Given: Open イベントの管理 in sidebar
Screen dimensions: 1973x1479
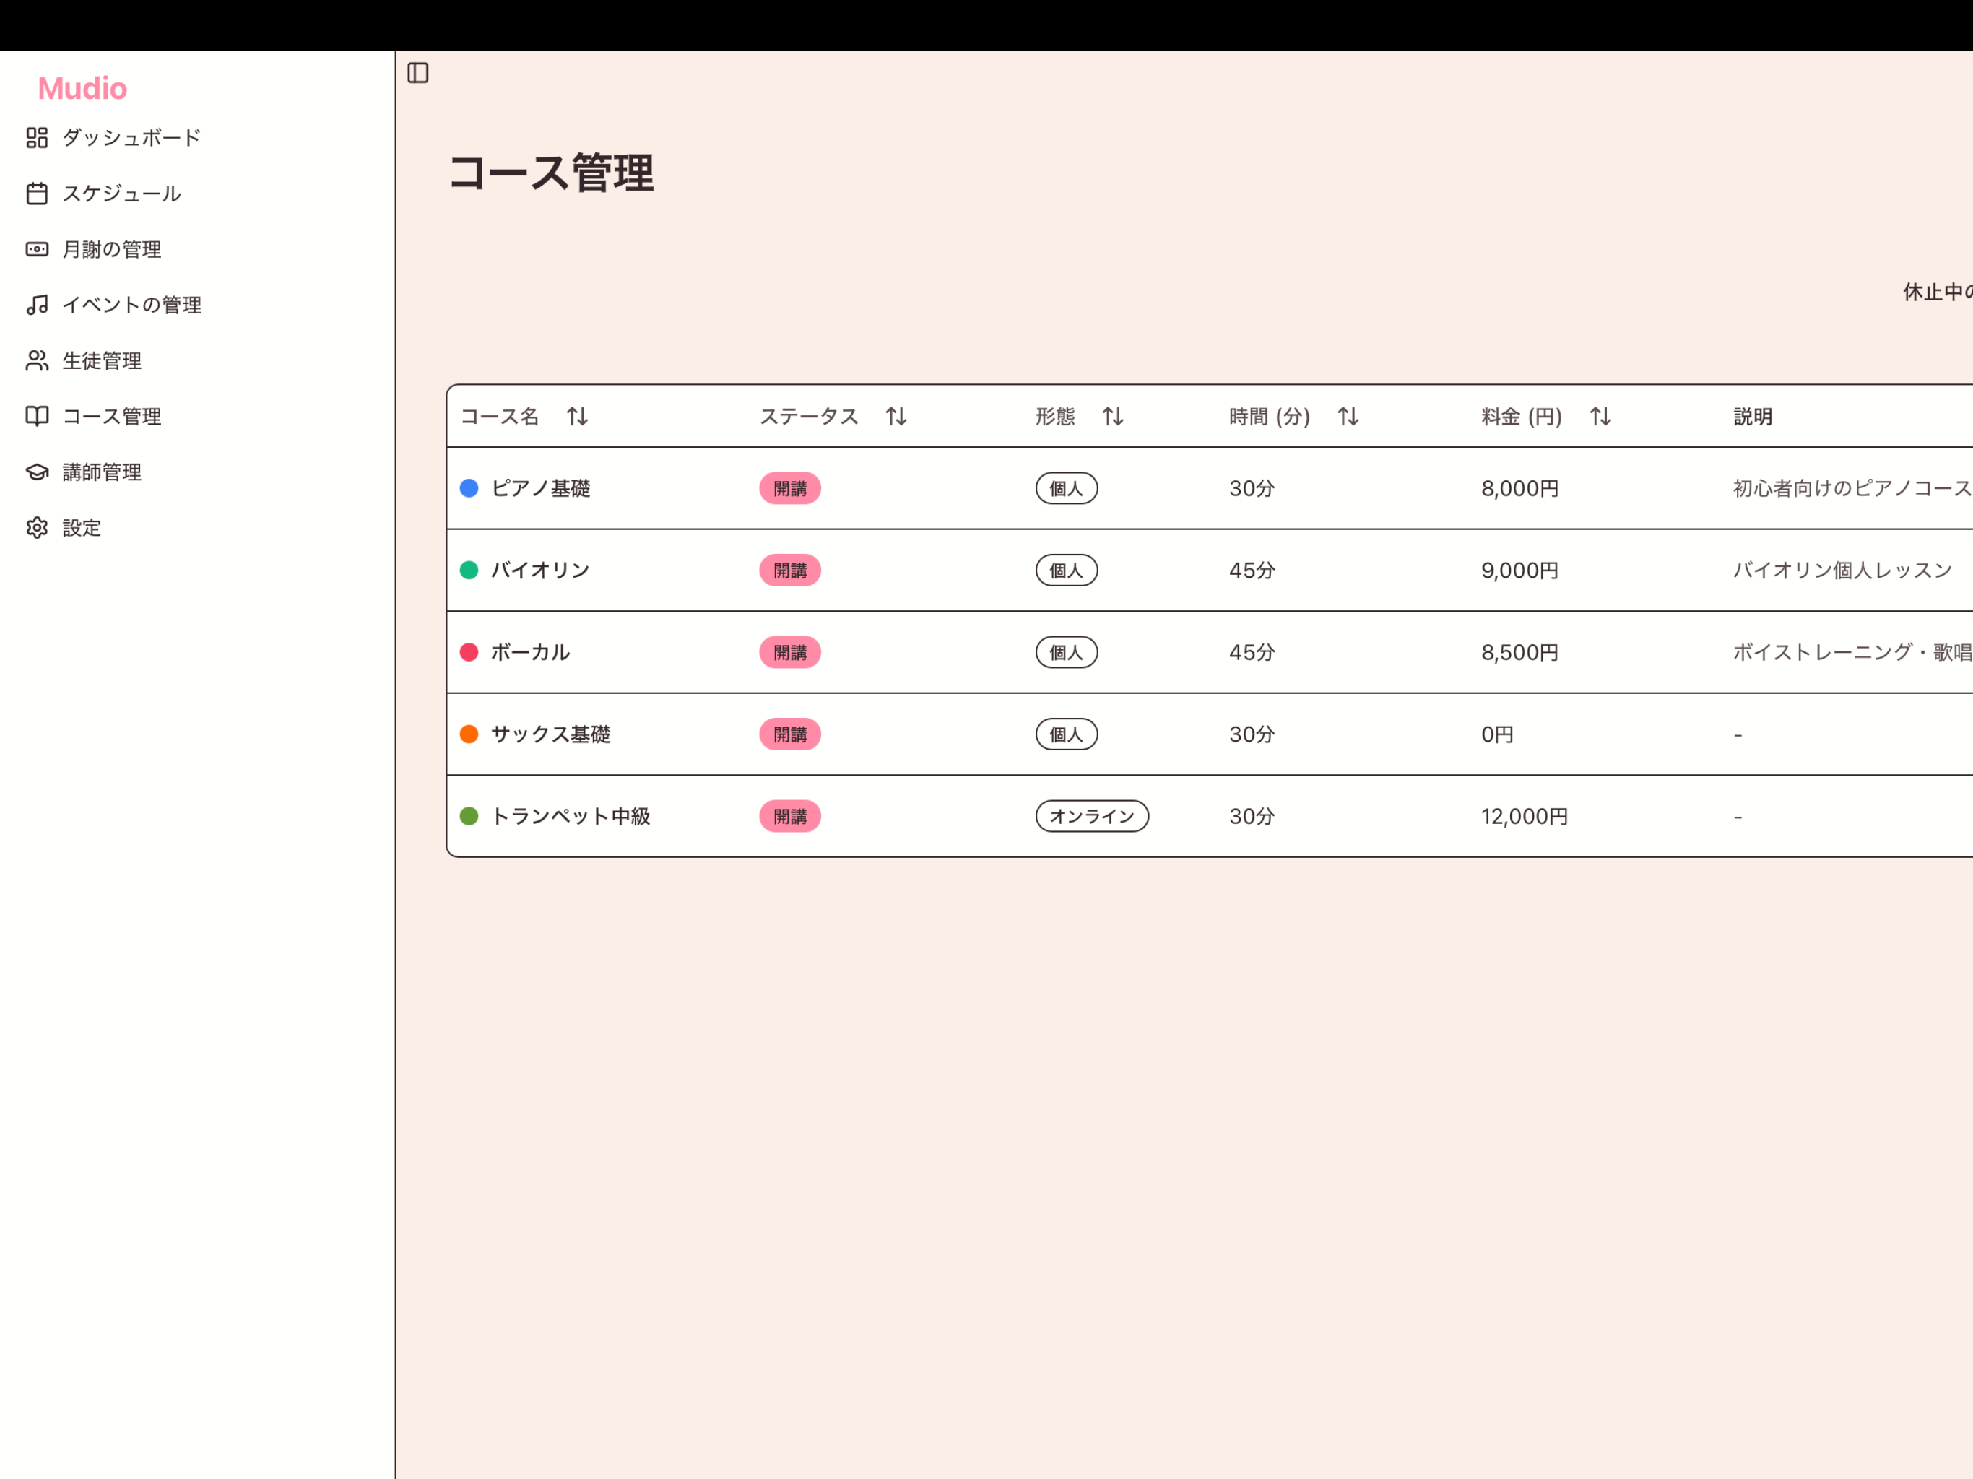Looking at the screenshot, I should coord(131,305).
